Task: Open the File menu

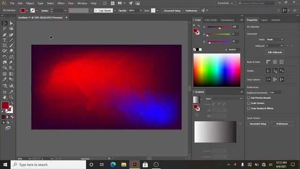Action: 12,3
